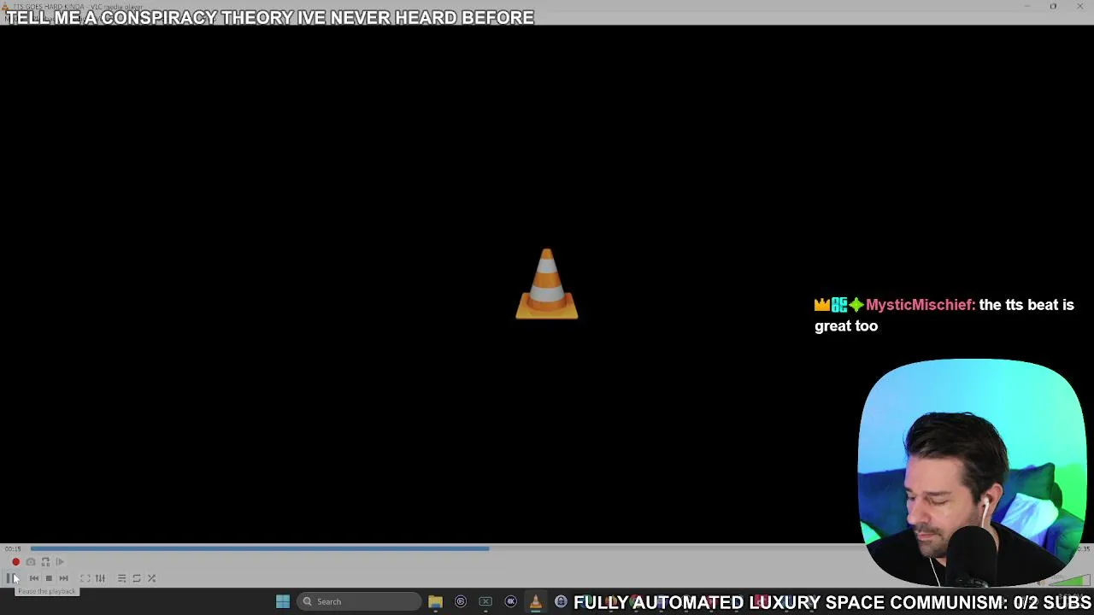Toggle random shuffle playback
1094x615 pixels.
[x=151, y=578]
